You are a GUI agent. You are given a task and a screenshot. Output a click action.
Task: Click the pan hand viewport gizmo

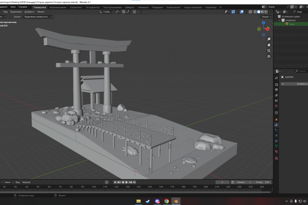(x=269, y=45)
